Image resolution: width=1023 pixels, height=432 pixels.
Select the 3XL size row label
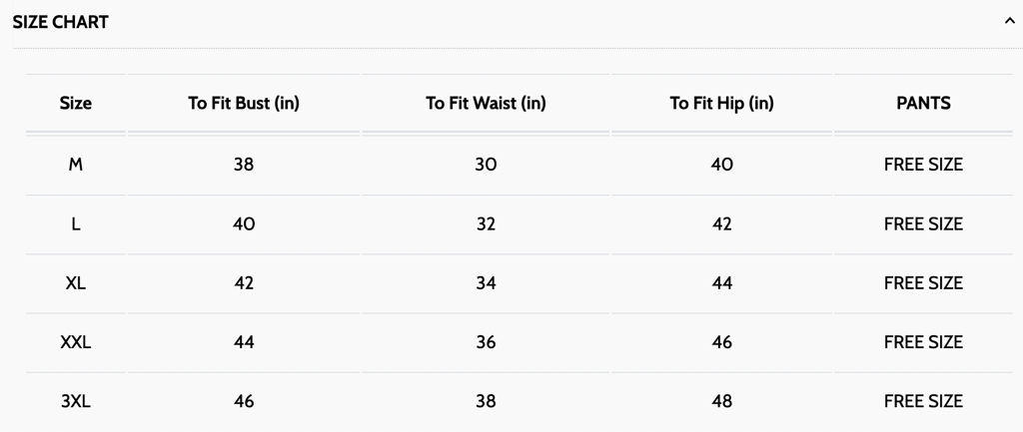[x=76, y=401]
